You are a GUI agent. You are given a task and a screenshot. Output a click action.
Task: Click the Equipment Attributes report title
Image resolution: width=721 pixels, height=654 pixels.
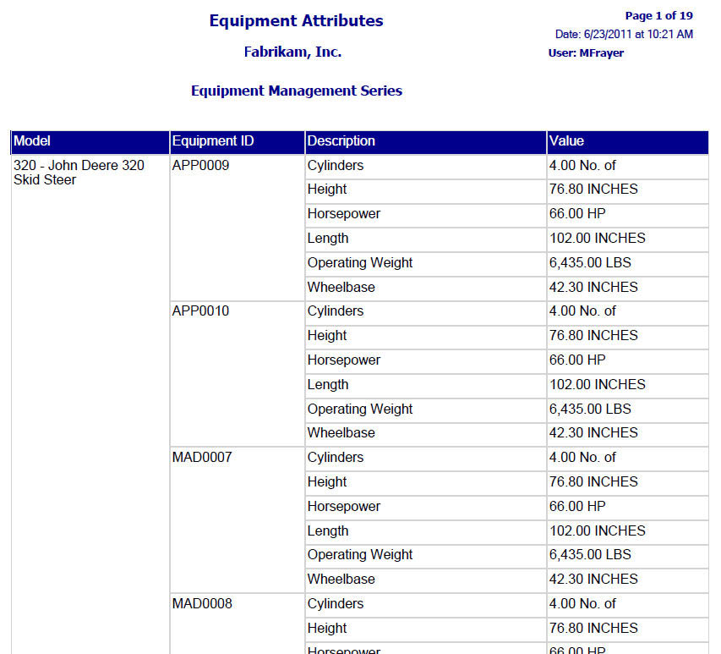pos(296,21)
